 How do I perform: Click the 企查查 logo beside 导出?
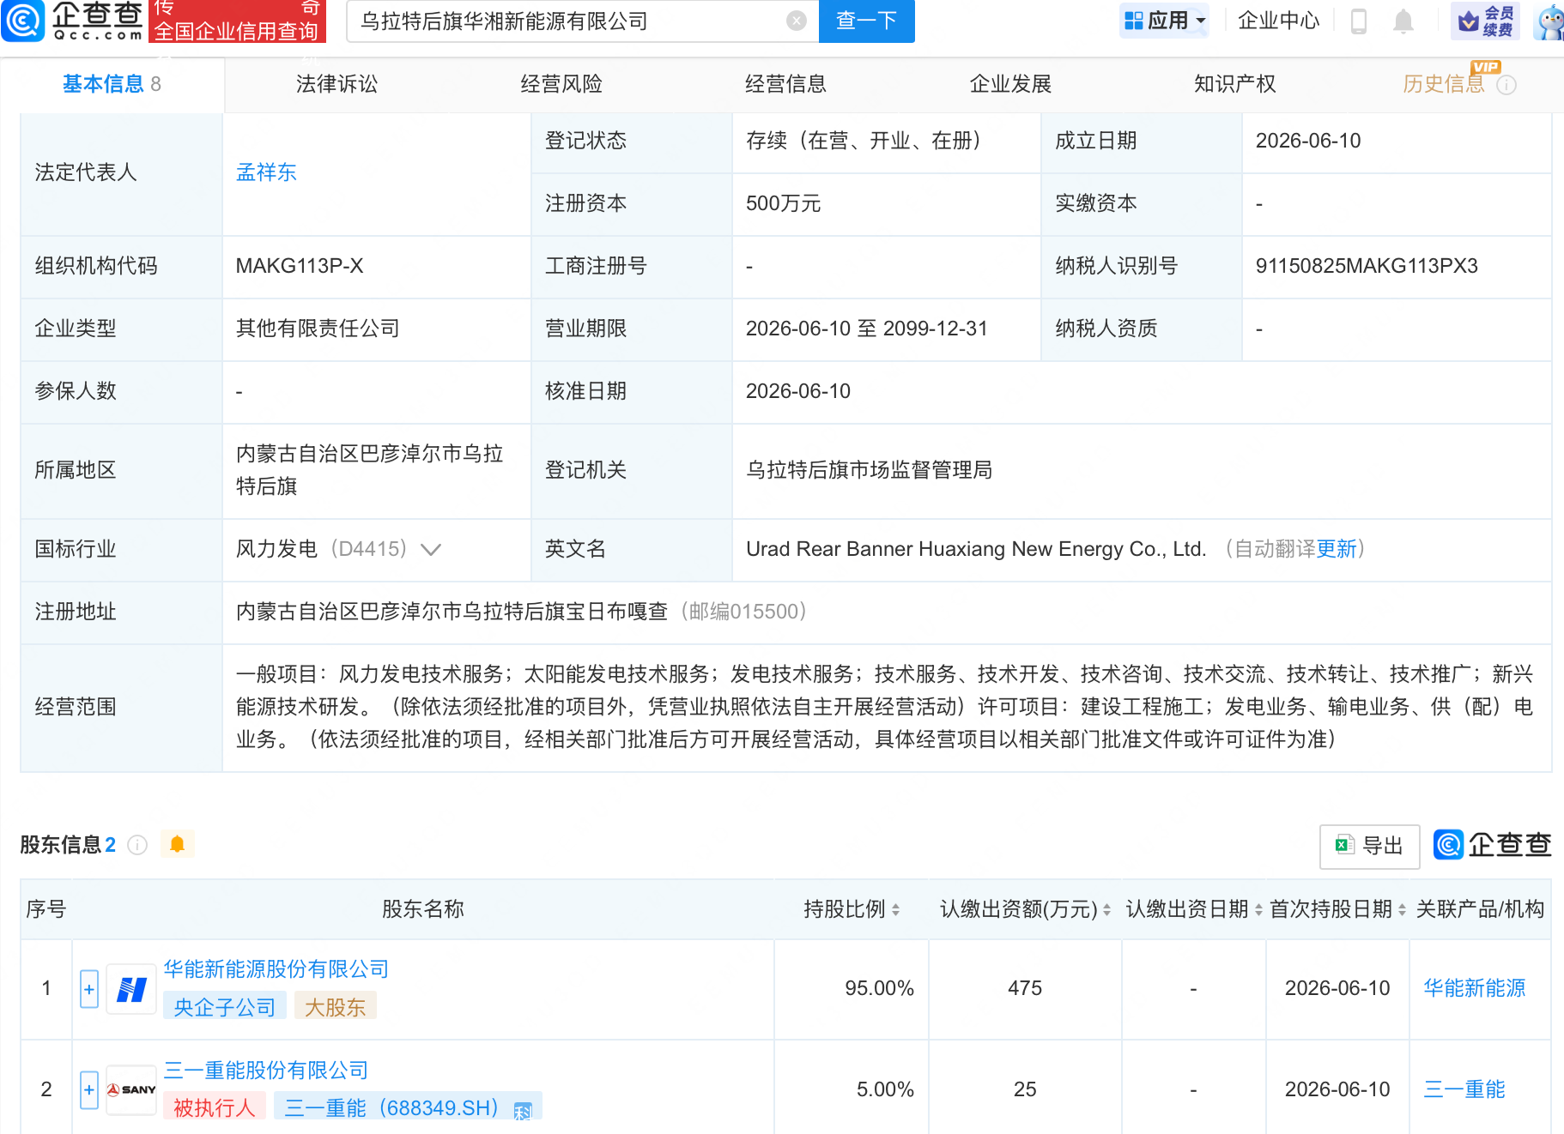(1493, 845)
